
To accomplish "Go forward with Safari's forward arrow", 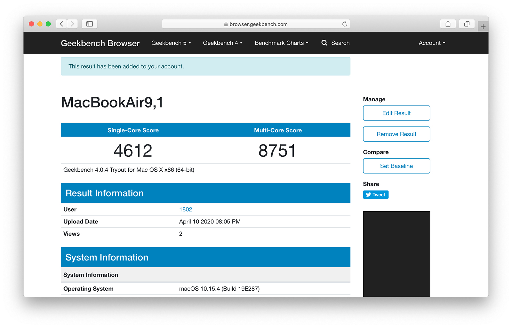I will [72, 24].
